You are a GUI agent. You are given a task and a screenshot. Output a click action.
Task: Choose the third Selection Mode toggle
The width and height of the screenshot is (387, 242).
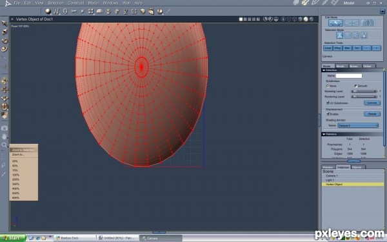pyautogui.click(x=356, y=35)
